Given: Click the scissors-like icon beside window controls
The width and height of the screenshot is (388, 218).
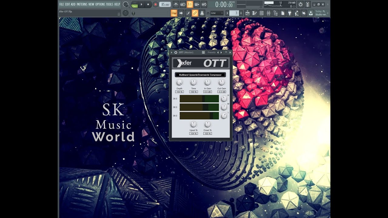Looking at the screenshot, I should coord(308,4).
